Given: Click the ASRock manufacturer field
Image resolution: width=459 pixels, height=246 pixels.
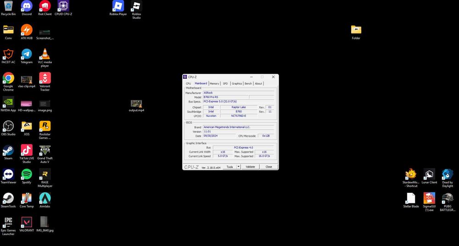Looking at the screenshot, I should [x=238, y=93].
